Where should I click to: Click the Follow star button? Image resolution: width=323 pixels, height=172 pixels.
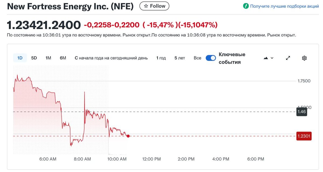pos(155,6)
